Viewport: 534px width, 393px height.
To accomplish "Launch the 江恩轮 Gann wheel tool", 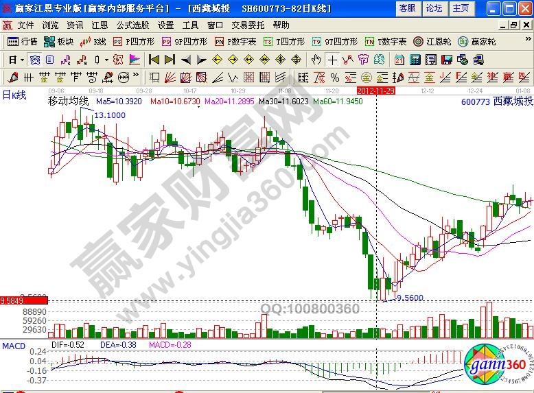I will coord(431,41).
